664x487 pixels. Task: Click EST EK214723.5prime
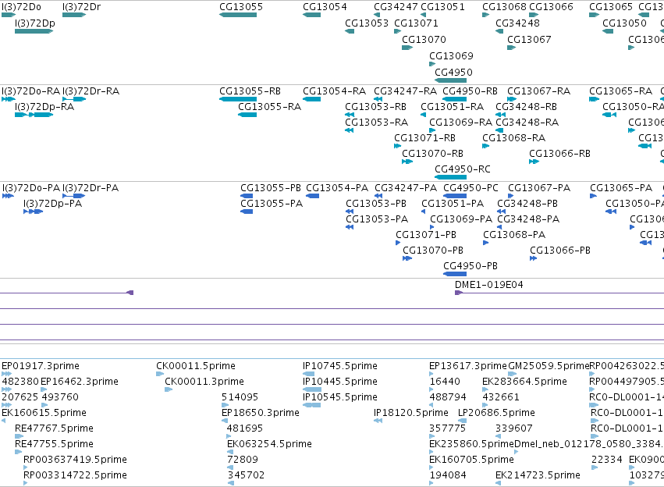(x=498, y=483)
